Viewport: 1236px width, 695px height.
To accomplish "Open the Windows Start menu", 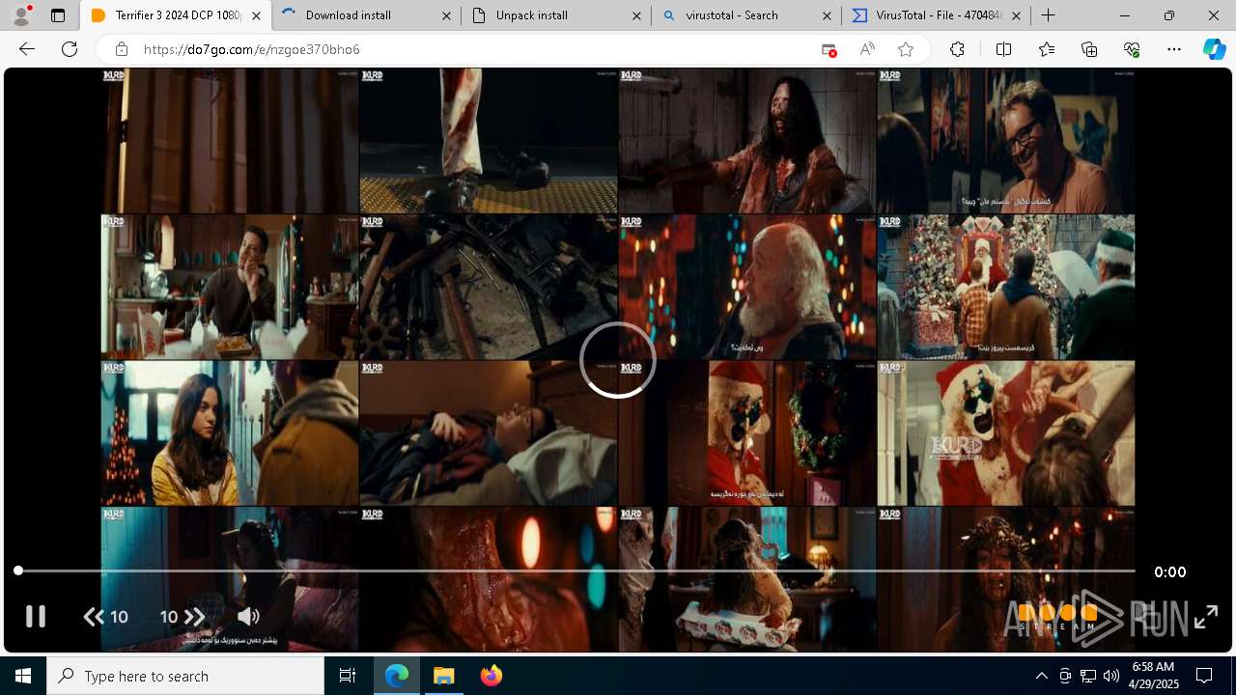I will [x=23, y=676].
